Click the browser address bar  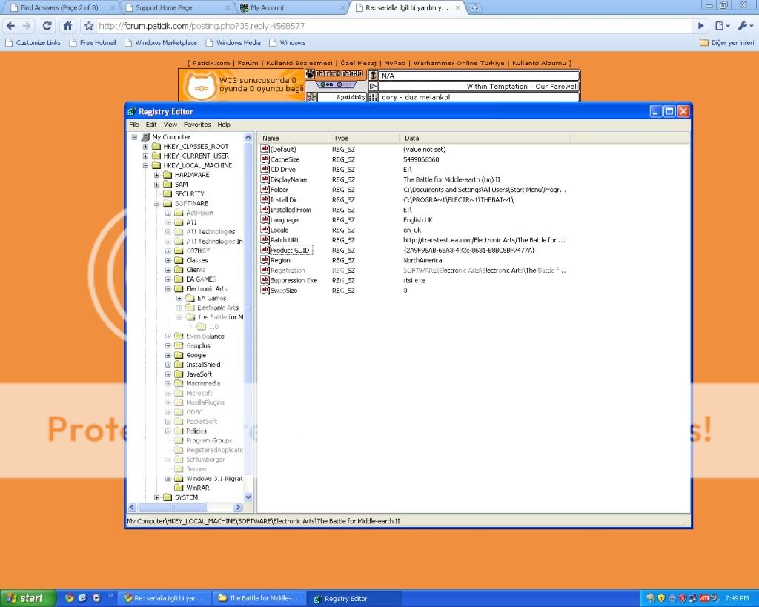click(393, 26)
